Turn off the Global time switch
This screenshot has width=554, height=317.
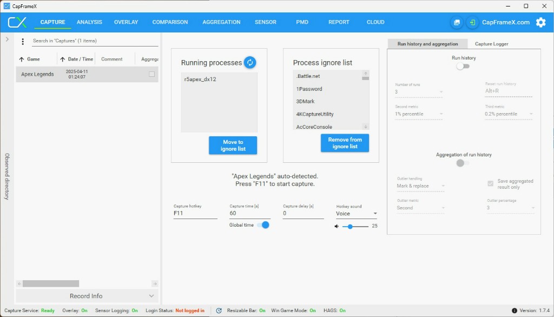263,225
